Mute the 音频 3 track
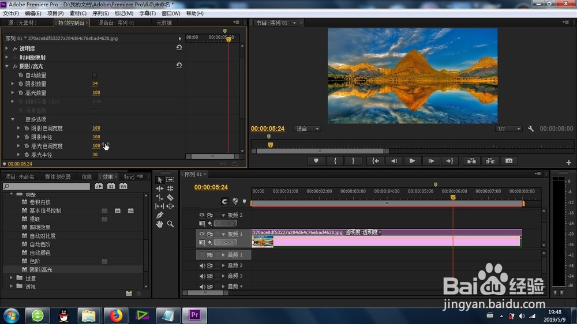The width and height of the screenshot is (577, 324). tap(202, 276)
